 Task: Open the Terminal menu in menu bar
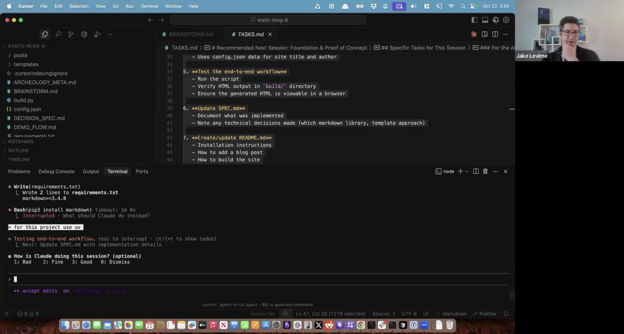tap(149, 6)
